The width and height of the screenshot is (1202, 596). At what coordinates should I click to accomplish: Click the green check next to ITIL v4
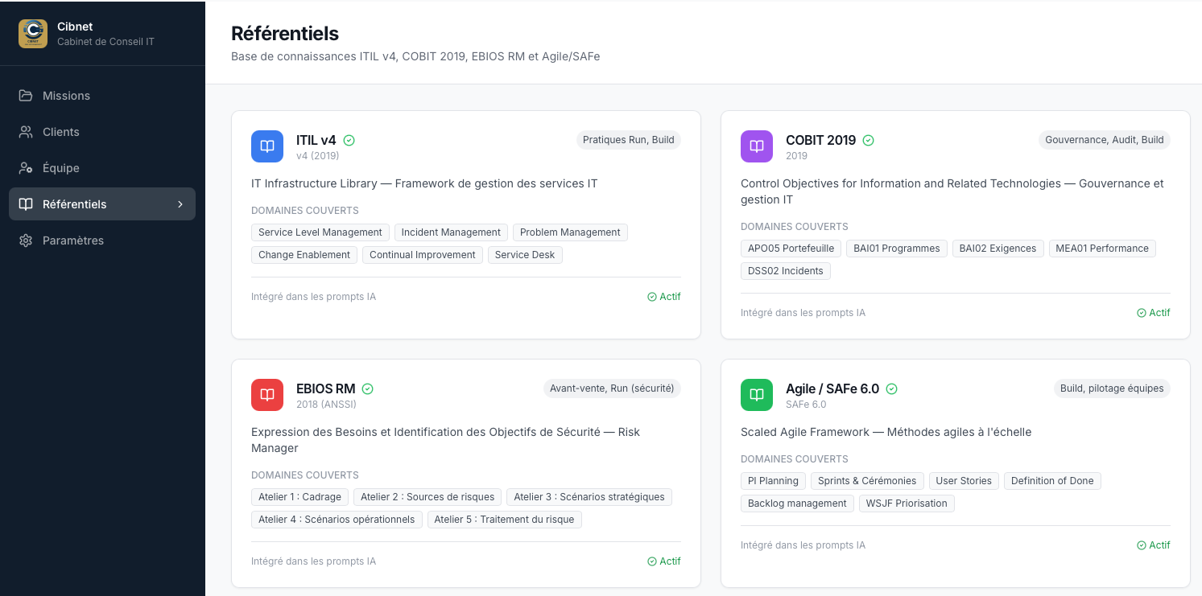349,140
